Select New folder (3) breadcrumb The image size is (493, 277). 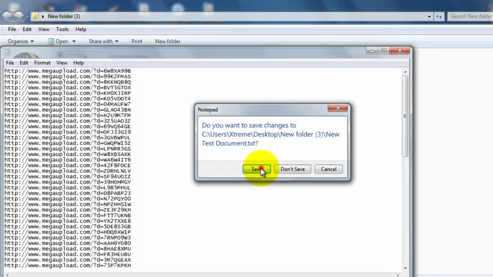(64, 16)
